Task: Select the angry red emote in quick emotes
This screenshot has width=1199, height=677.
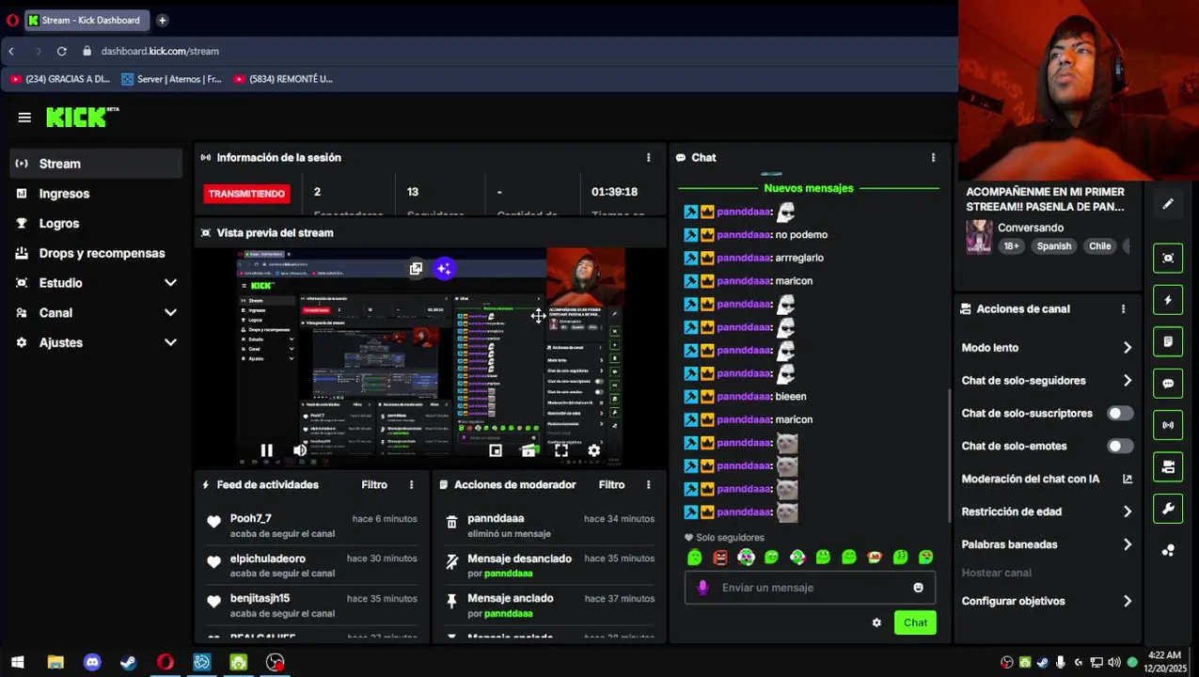Action: (720, 558)
